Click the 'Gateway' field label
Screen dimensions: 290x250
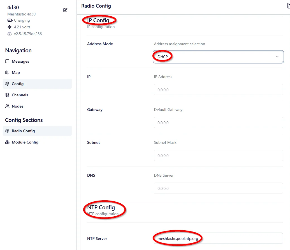click(95, 110)
